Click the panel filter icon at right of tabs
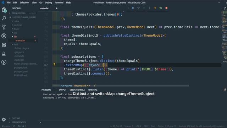This screenshot has height=128, width=227. [x=225, y=90]
